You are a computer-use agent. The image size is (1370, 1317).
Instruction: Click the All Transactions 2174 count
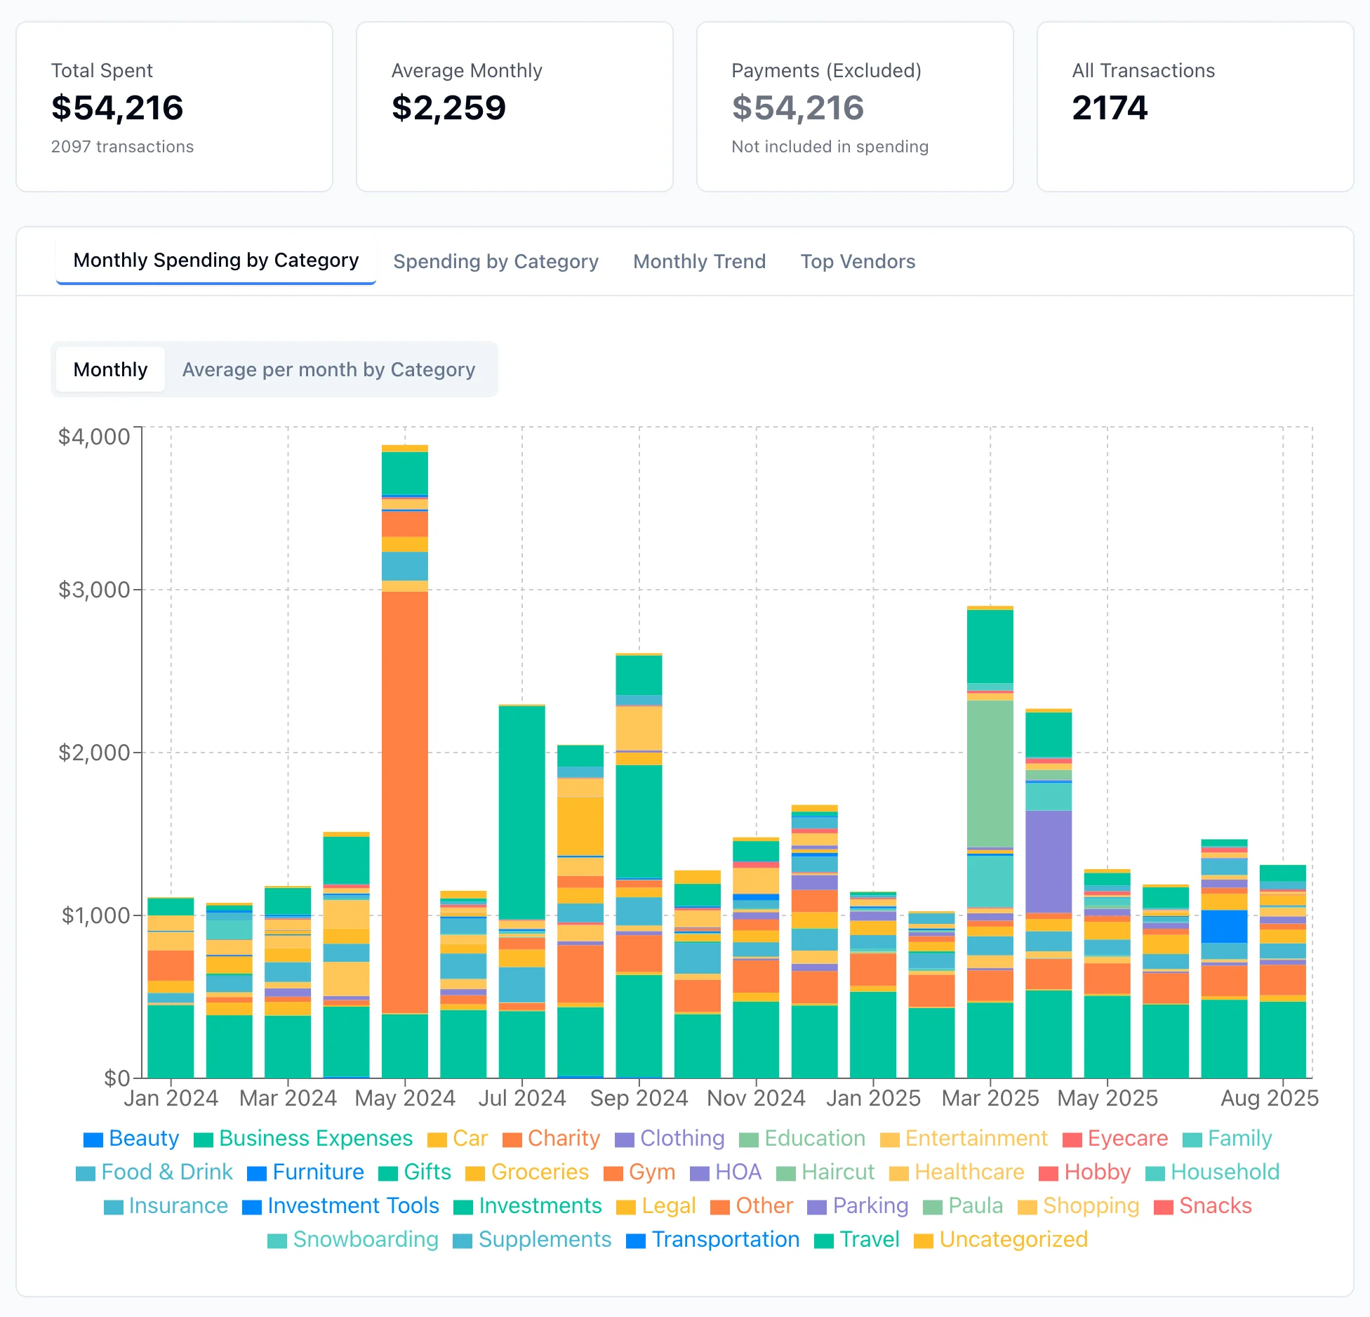pyautogui.click(x=1110, y=107)
